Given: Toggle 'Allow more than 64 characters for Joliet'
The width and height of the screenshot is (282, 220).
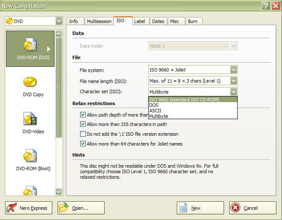Looking at the screenshot, I should tap(83, 144).
